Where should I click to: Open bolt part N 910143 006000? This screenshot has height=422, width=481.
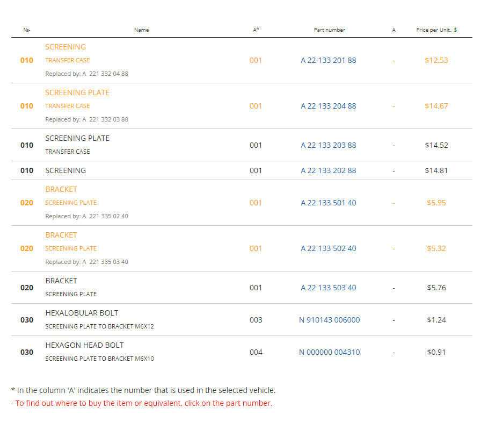pyautogui.click(x=330, y=320)
